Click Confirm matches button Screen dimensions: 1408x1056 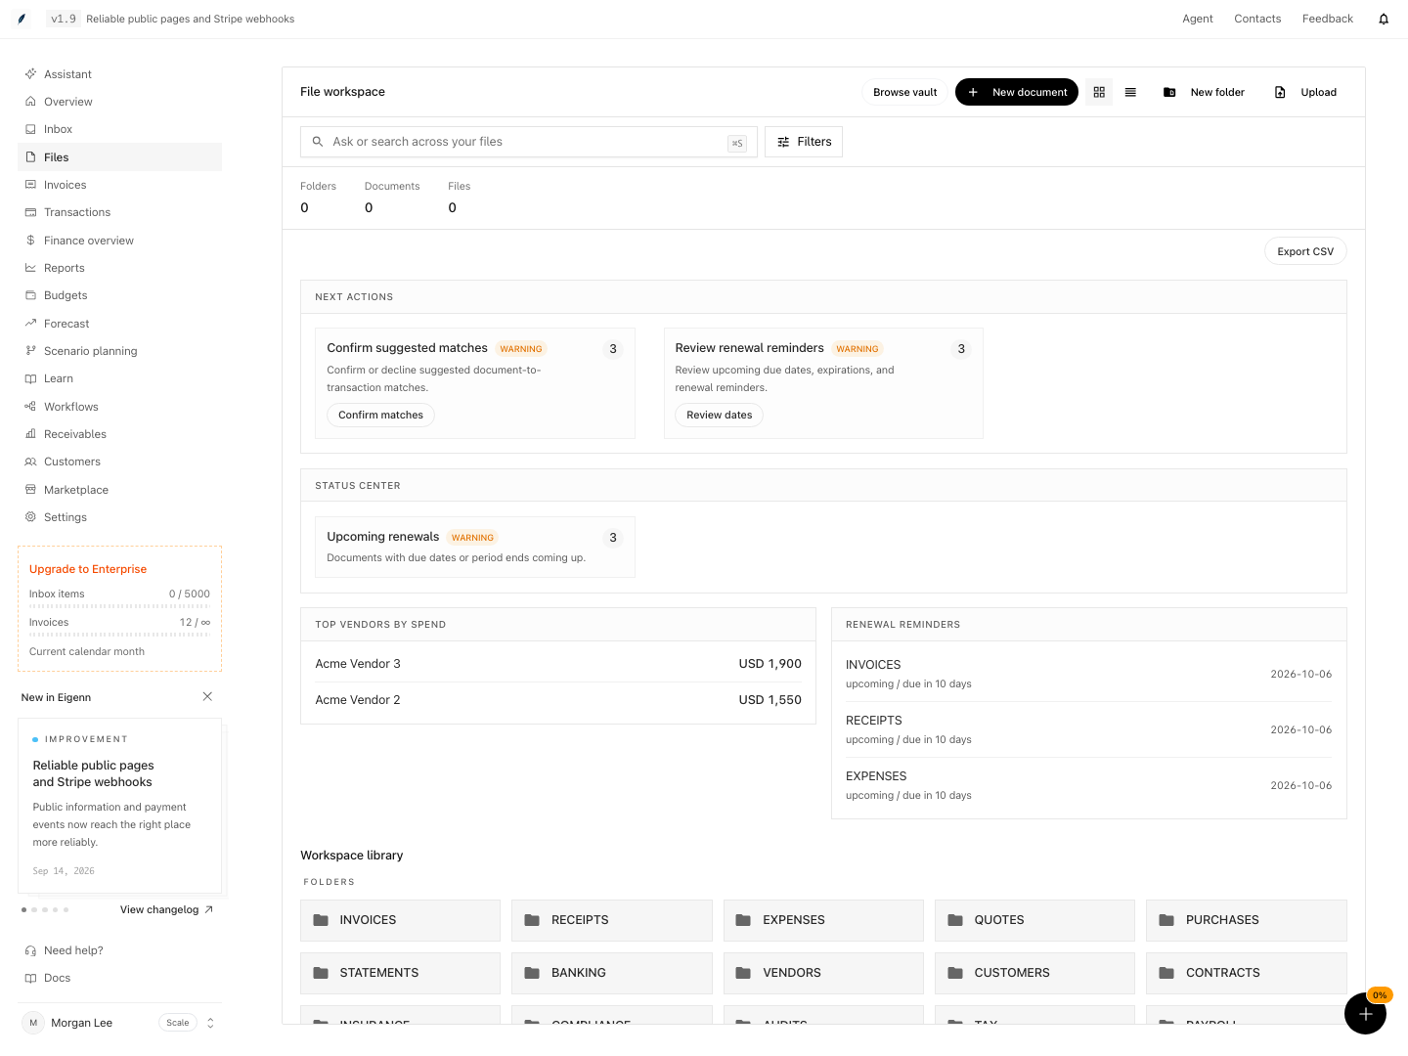click(380, 415)
